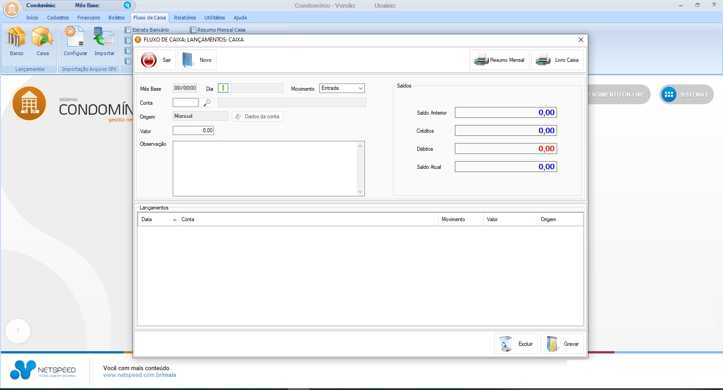Click the Saldo Anterior value field
The height and width of the screenshot is (390, 723).
coord(506,112)
